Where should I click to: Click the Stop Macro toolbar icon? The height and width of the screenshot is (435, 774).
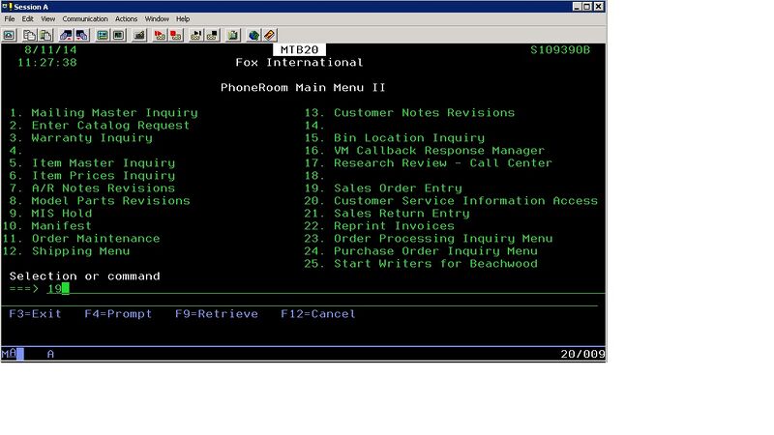[176, 35]
